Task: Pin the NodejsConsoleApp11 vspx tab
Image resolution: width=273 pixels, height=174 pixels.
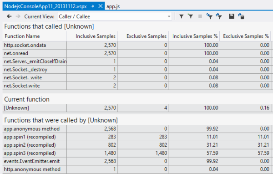Action: (x=92, y=6)
